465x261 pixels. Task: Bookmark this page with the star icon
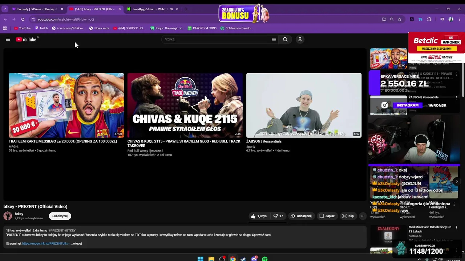(x=400, y=19)
